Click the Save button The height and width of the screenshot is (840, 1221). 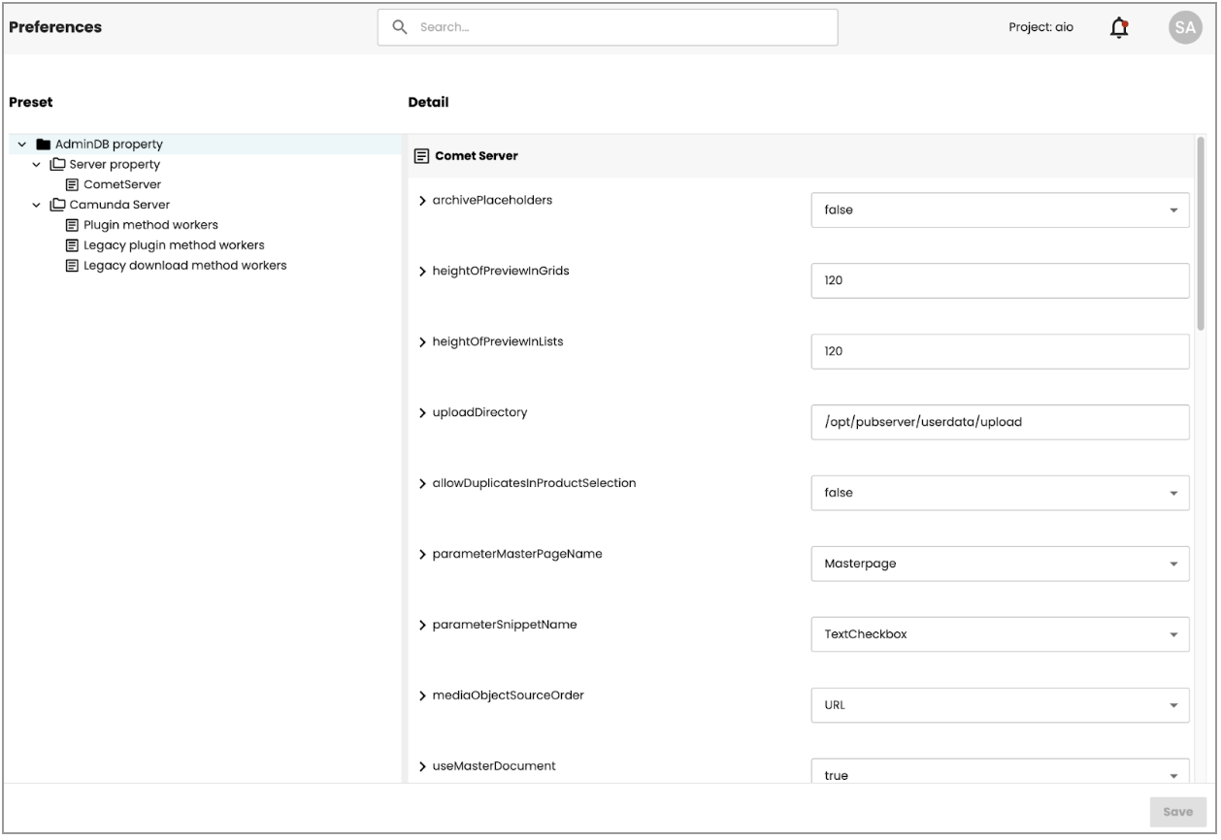tap(1177, 812)
